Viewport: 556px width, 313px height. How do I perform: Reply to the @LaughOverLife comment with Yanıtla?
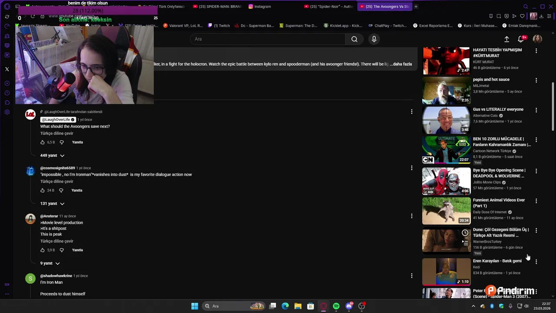pos(77,142)
